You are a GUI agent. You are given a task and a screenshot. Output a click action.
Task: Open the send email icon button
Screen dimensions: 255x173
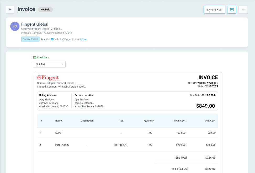(232, 10)
